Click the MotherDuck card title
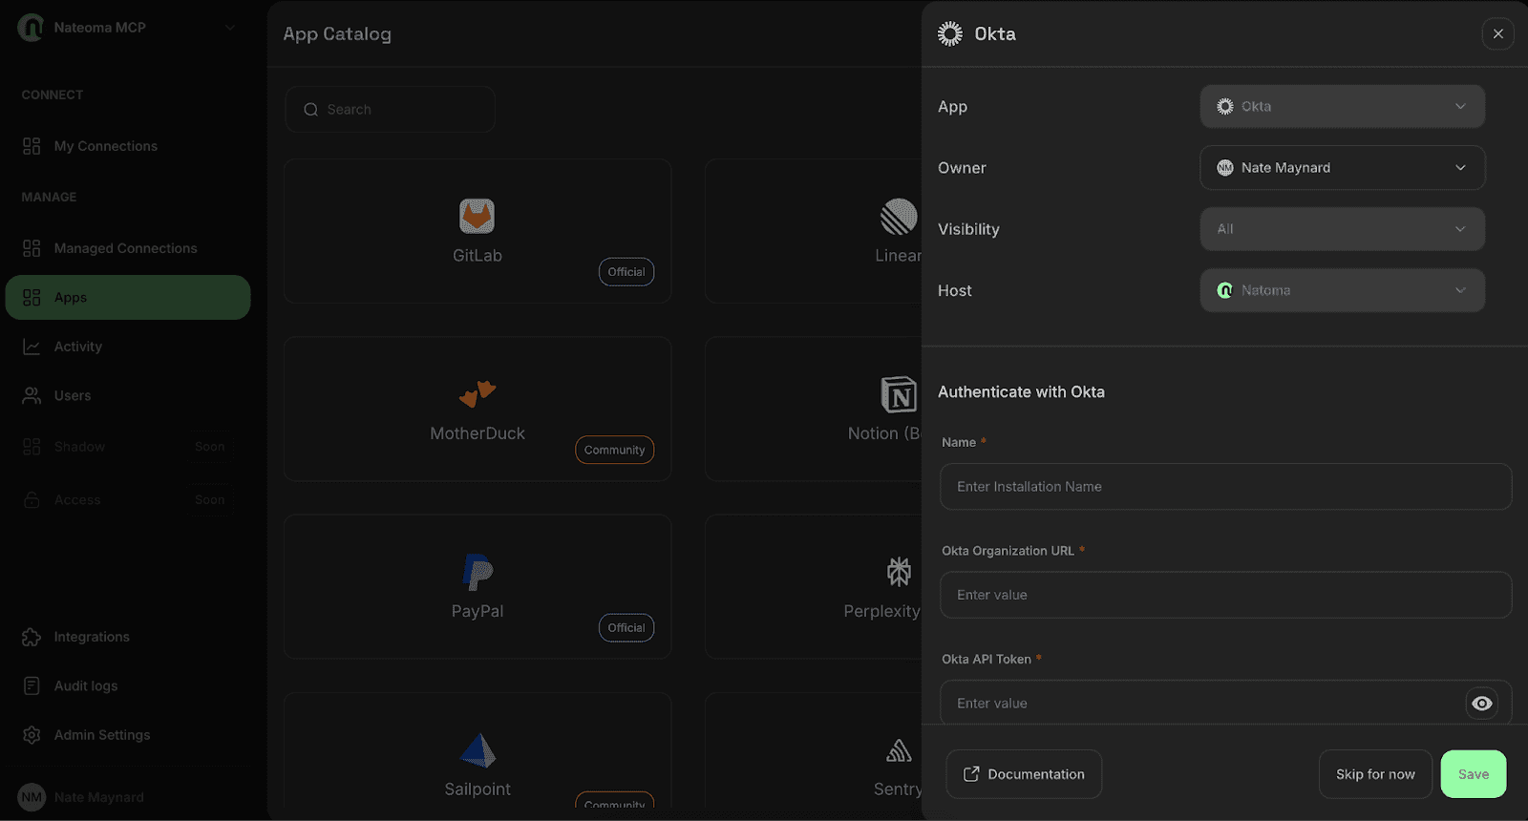Image resolution: width=1528 pixels, height=821 pixels. coord(477,433)
